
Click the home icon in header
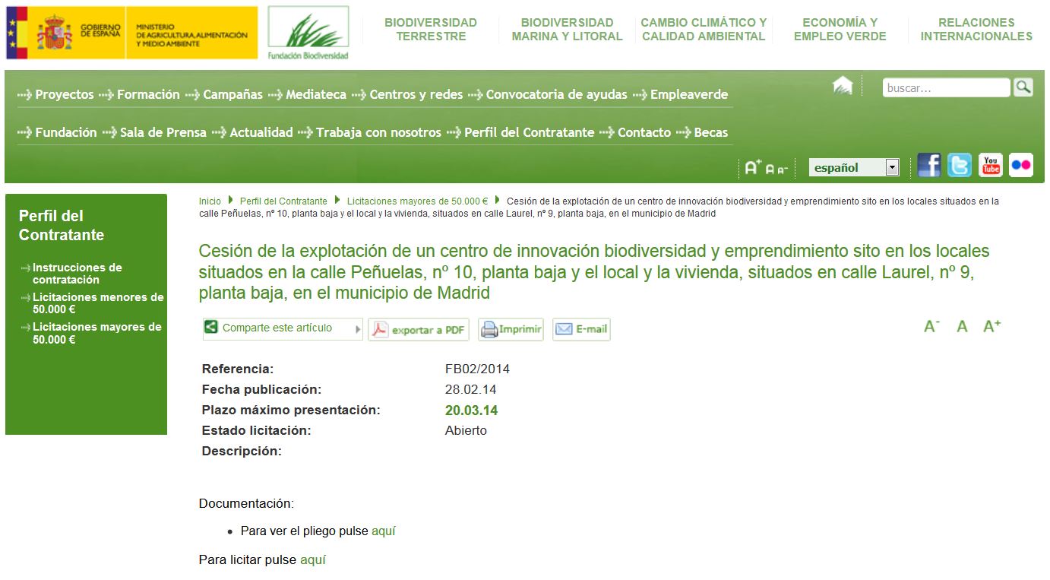tap(843, 86)
